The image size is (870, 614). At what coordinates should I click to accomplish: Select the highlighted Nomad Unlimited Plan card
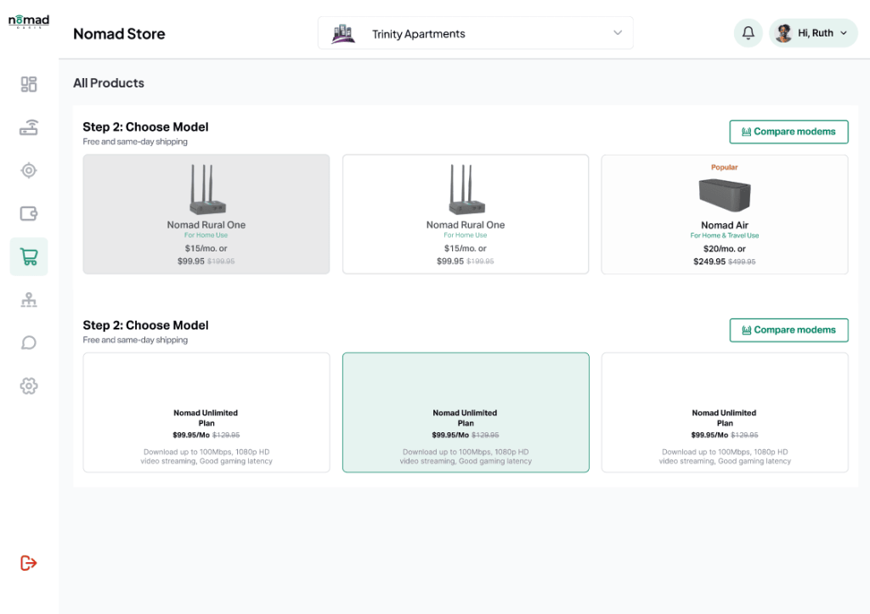pos(465,412)
